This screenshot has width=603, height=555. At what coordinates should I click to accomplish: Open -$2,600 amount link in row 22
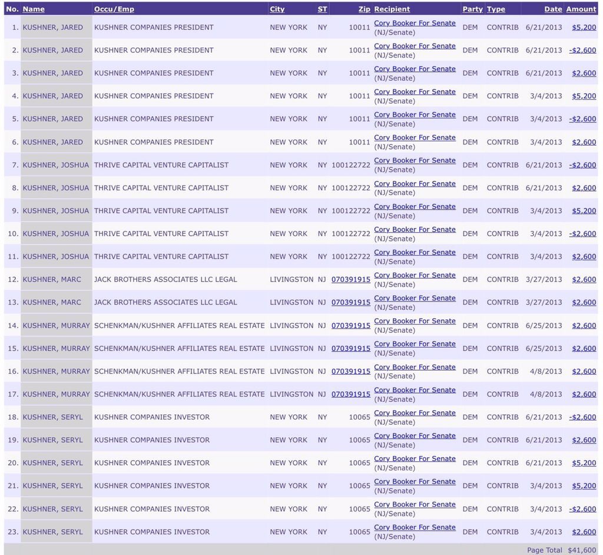tap(582, 509)
